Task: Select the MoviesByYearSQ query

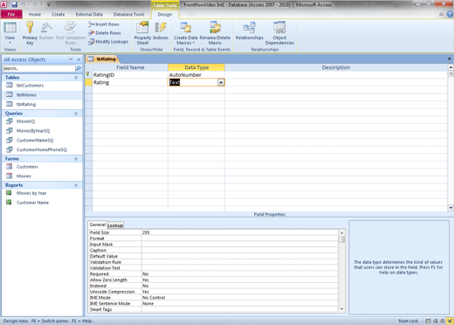Action: tap(33, 131)
